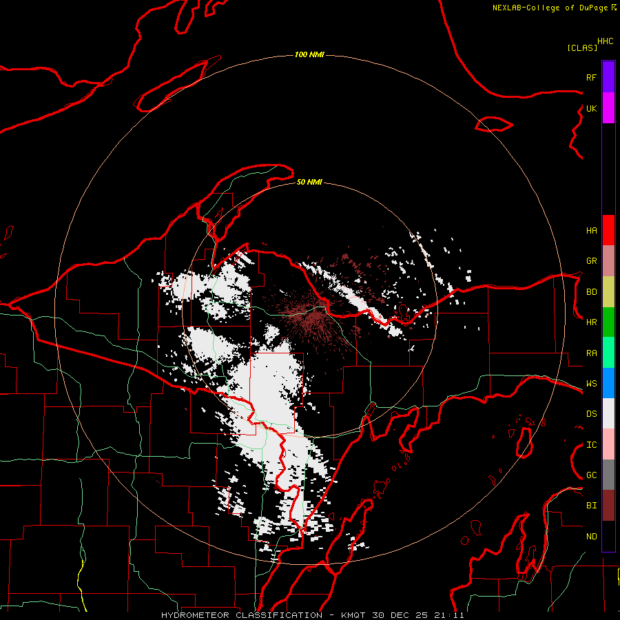Screen dimensions: 620x620
Task: Click the HHC product label
Action: (605, 41)
